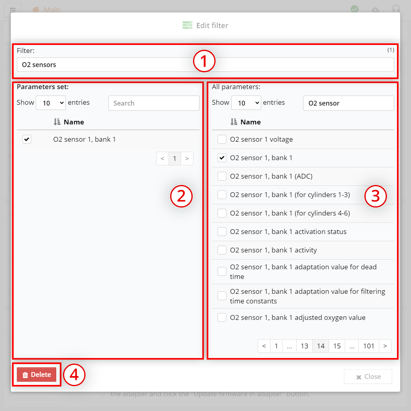The width and height of the screenshot is (411, 411).
Task: Focus the Parameters set Search box
Action: point(154,103)
